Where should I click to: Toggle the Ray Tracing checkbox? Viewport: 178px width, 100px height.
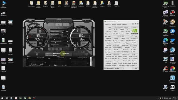pyautogui.click(x=118, y=66)
